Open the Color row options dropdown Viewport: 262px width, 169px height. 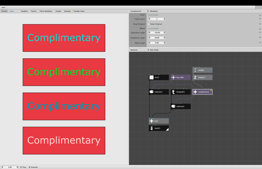260,15
